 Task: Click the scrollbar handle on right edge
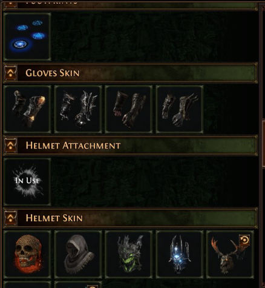pos(263,144)
